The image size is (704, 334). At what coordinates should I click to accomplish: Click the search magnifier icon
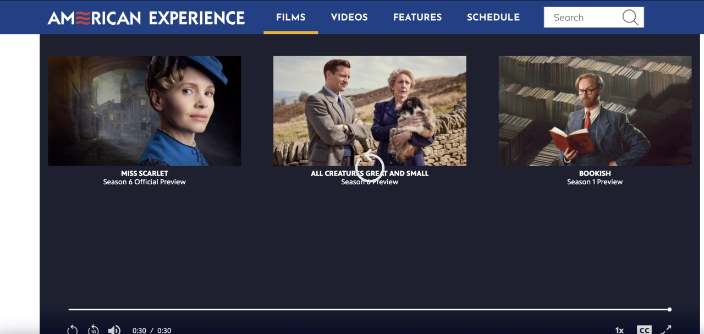(x=630, y=18)
